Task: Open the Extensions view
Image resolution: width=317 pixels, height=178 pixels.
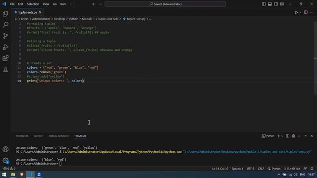Action: 5,58
